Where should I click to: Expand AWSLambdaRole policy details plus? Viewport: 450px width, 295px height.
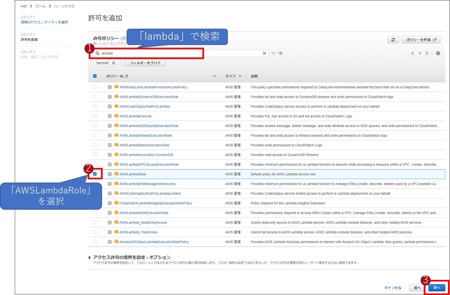[x=110, y=174]
